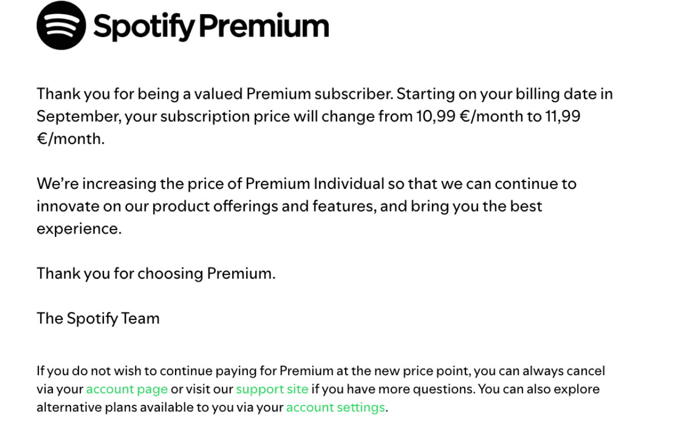Select the word "September" in first paragraph
Viewport: 685px width, 427px height.
pyautogui.click(x=77, y=117)
